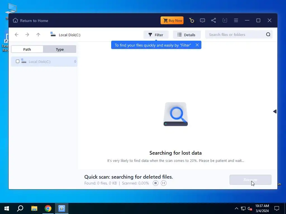This screenshot has width=286, height=214.
Task: Open the Filter dropdown button
Action: 156,35
